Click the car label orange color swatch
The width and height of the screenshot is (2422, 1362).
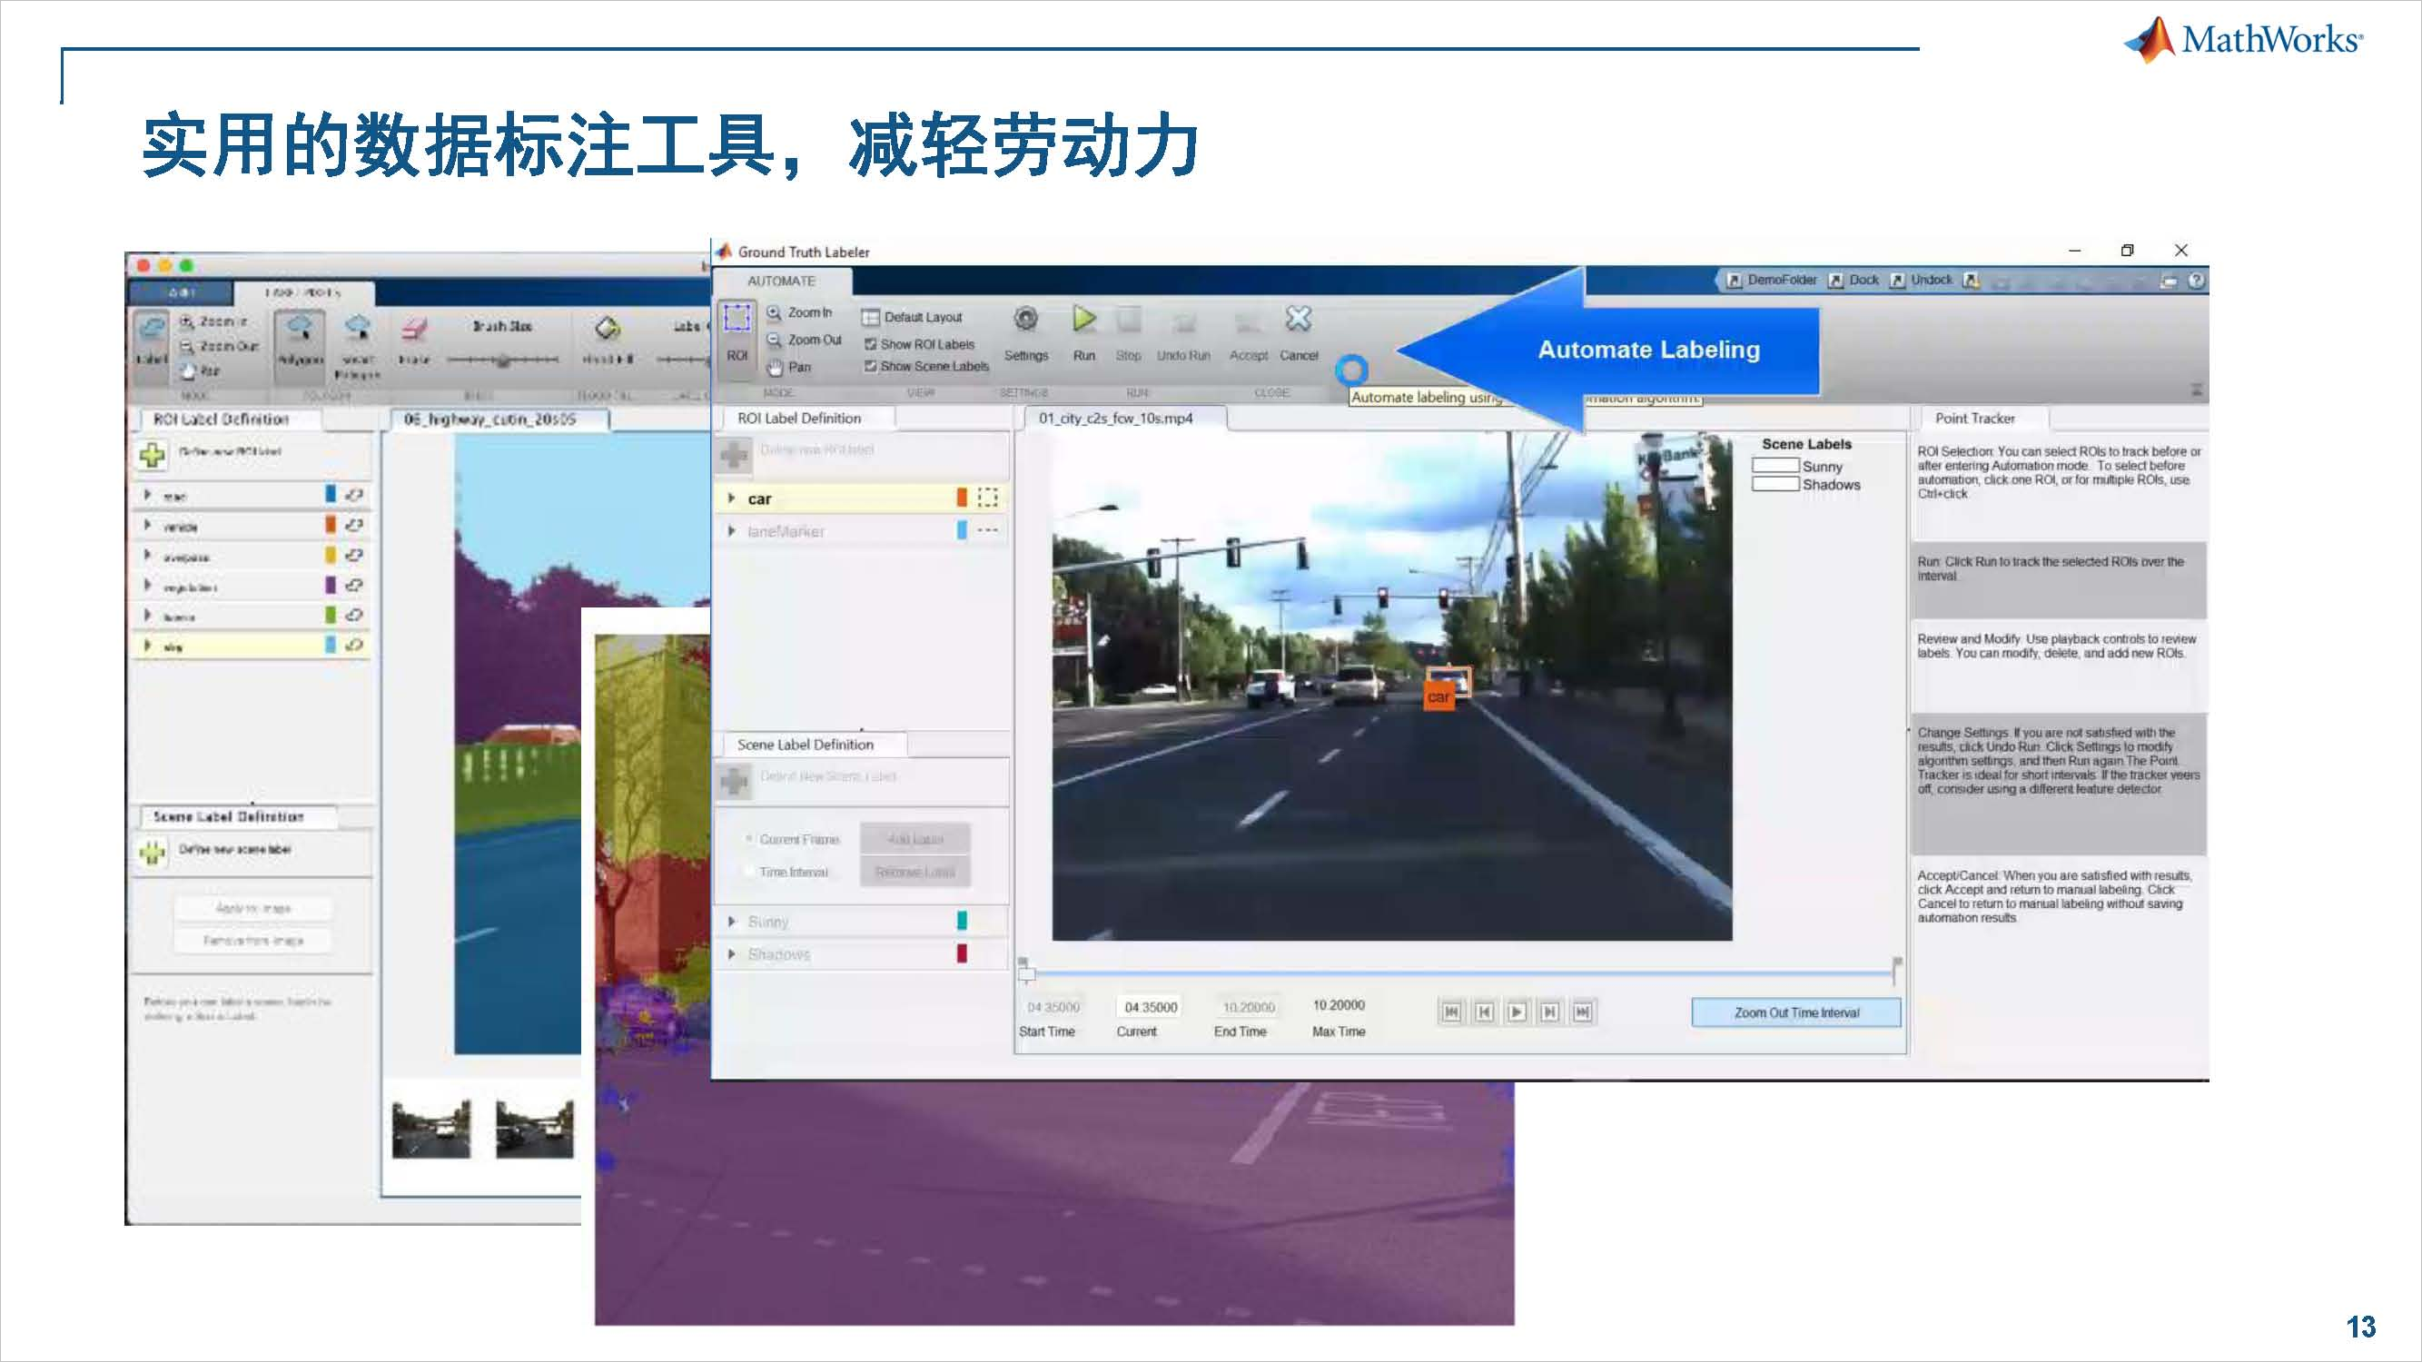[961, 498]
